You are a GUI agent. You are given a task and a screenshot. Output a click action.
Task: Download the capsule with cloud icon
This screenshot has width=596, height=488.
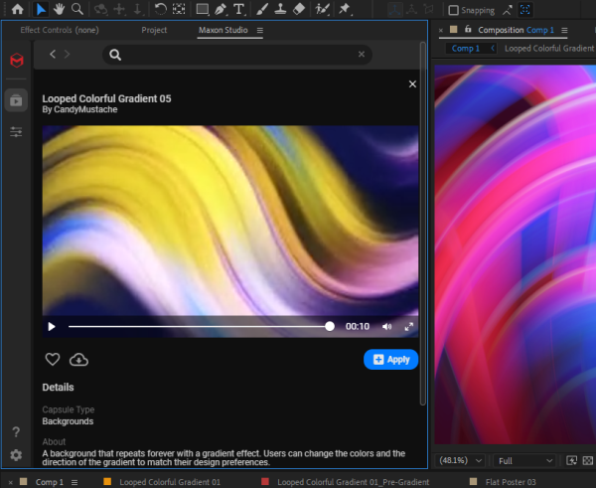pyautogui.click(x=78, y=360)
